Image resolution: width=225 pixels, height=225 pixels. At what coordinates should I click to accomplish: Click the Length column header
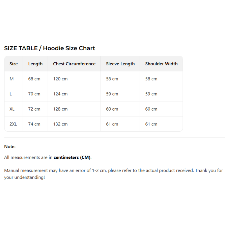pyautogui.click(x=35, y=64)
